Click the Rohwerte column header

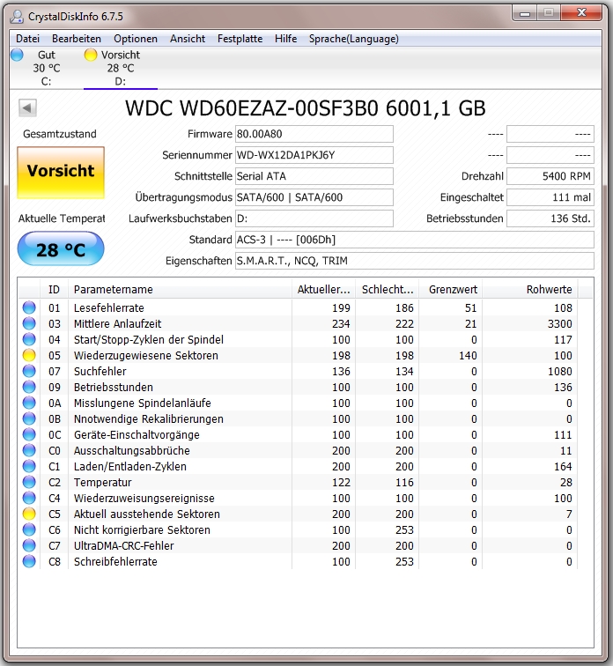530,289
